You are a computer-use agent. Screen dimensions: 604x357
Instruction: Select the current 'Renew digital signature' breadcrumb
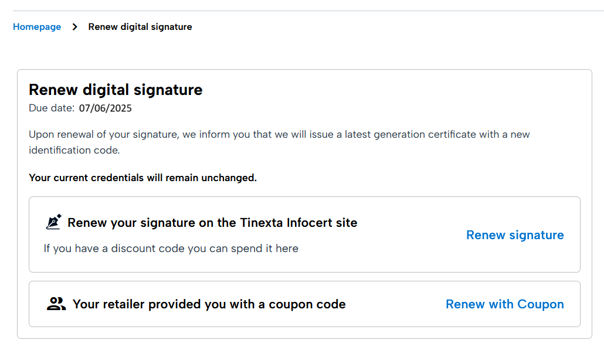tap(140, 27)
